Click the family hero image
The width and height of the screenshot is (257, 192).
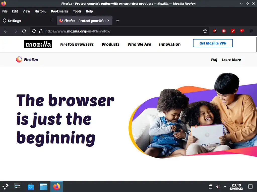193,115
